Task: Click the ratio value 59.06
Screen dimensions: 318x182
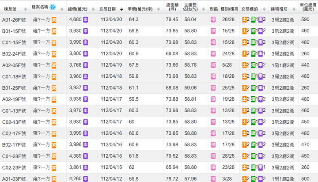Action: click(190, 87)
